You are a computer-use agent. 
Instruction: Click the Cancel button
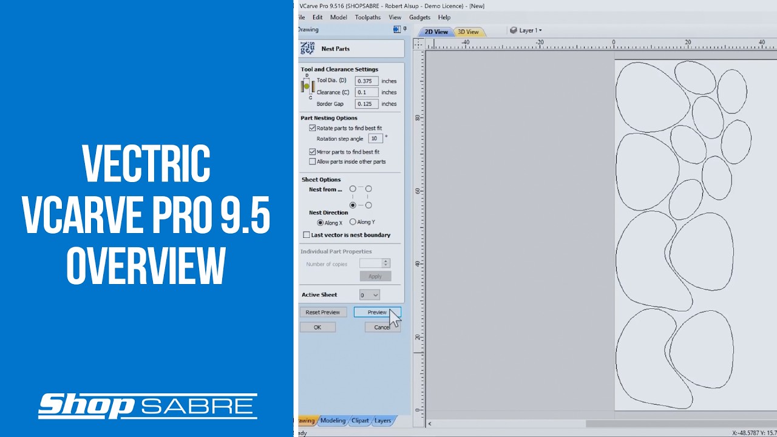pos(382,327)
